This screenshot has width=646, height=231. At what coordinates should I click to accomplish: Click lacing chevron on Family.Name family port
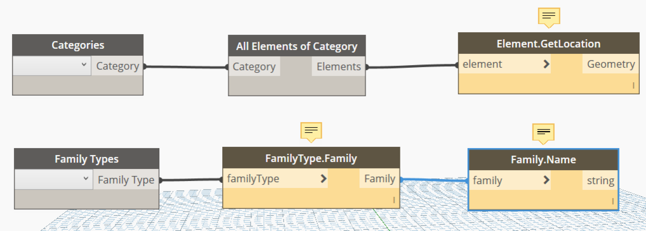coord(546,180)
